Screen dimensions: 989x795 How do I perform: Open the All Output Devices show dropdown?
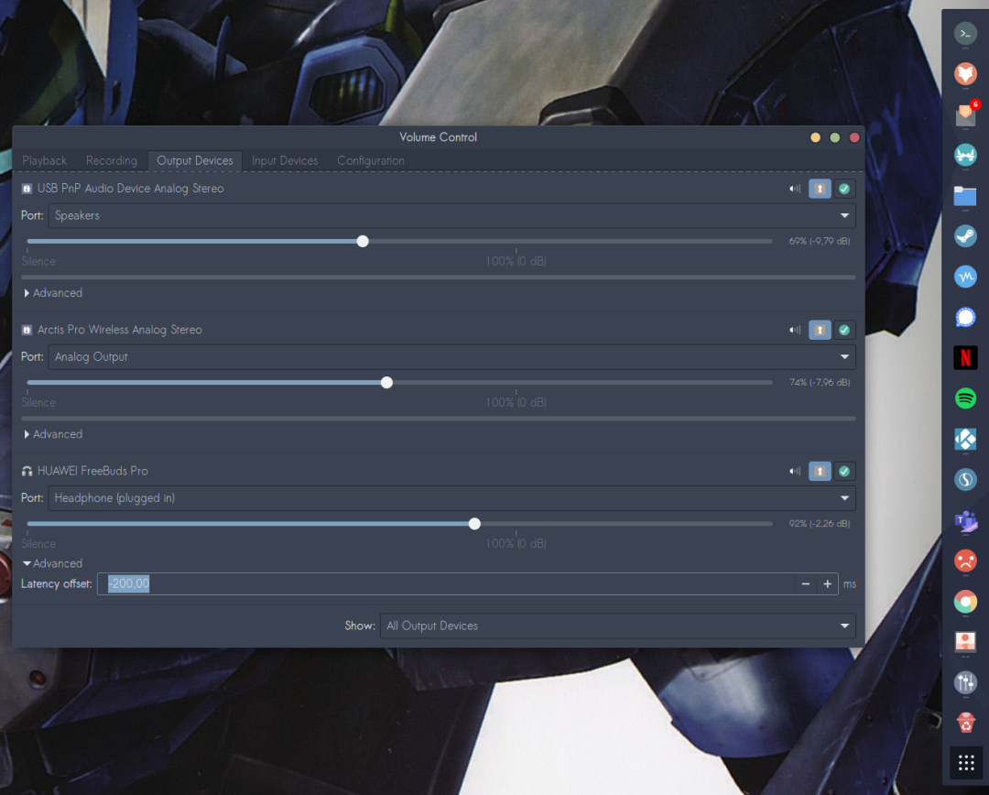(x=617, y=626)
